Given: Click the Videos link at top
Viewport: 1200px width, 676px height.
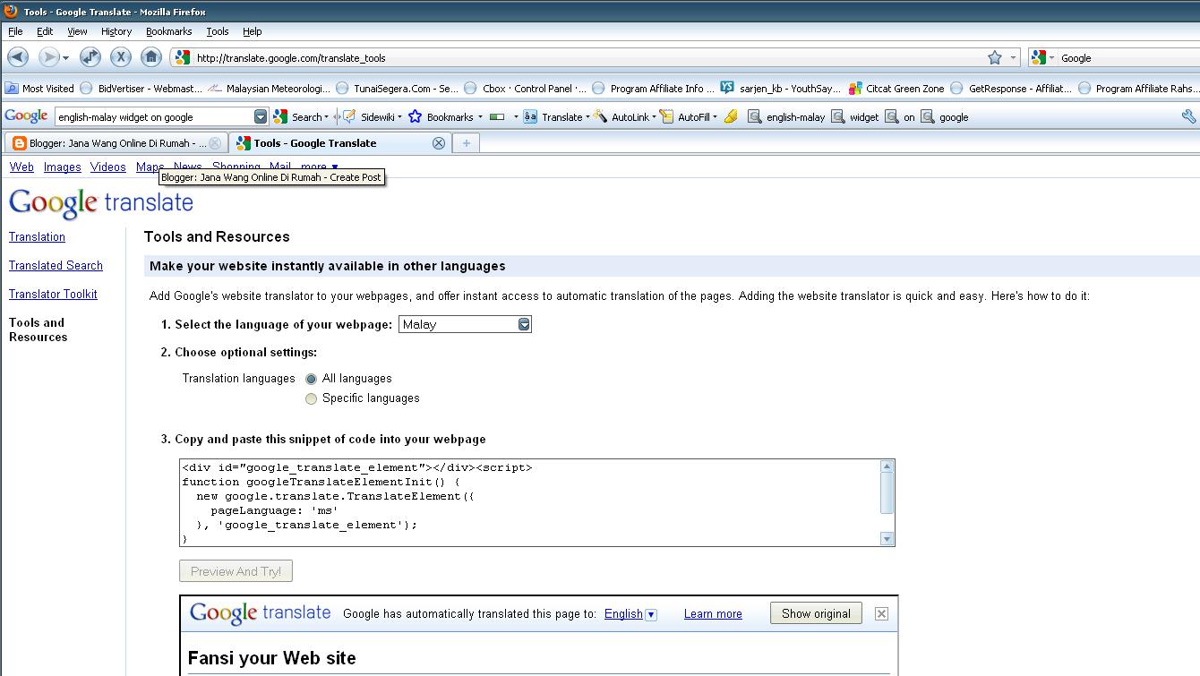Looking at the screenshot, I should coord(108,167).
